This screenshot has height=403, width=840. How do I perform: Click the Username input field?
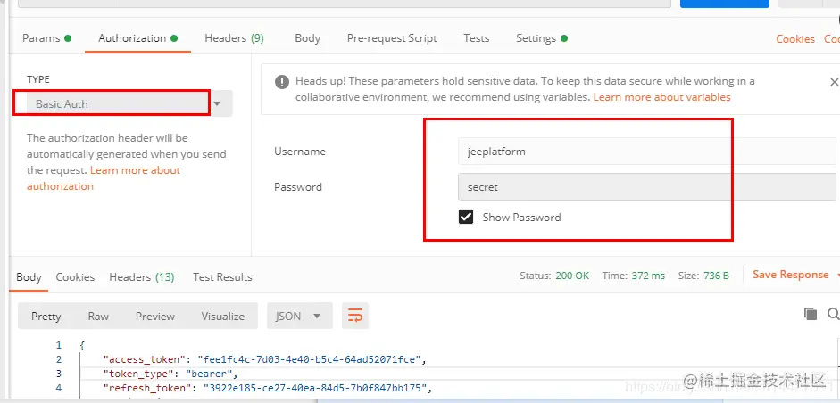coord(646,152)
